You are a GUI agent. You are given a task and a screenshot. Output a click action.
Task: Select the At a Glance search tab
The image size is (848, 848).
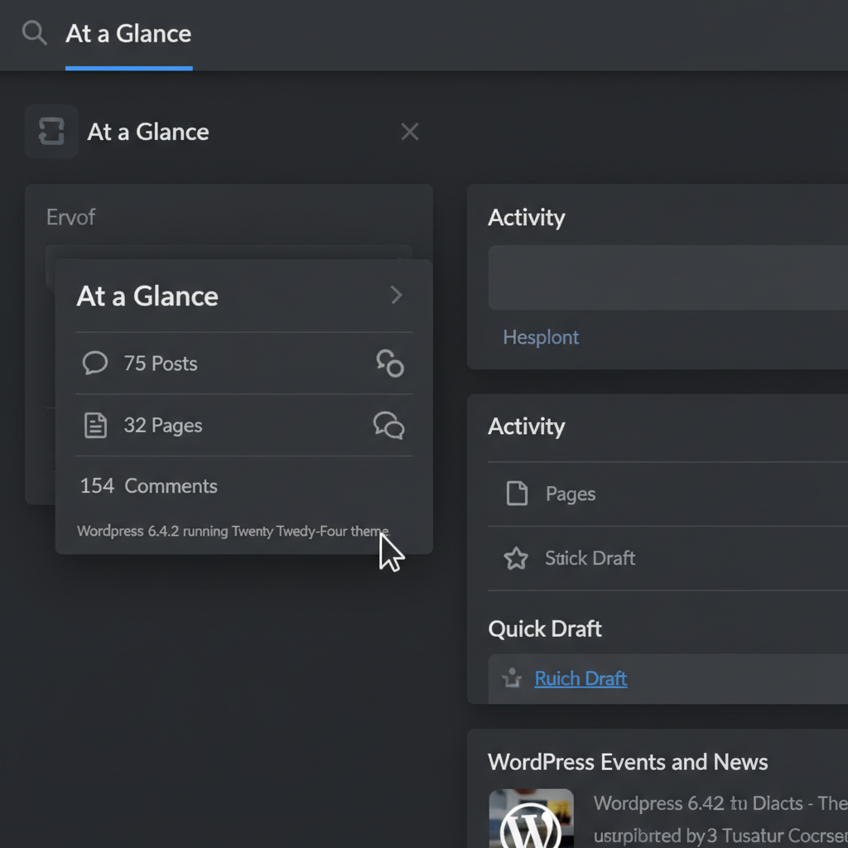128,34
